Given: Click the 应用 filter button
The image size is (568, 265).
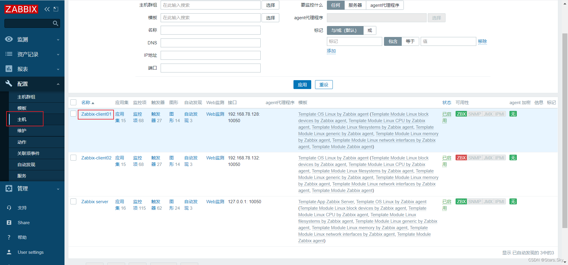Looking at the screenshot, I should pos(302,85).
